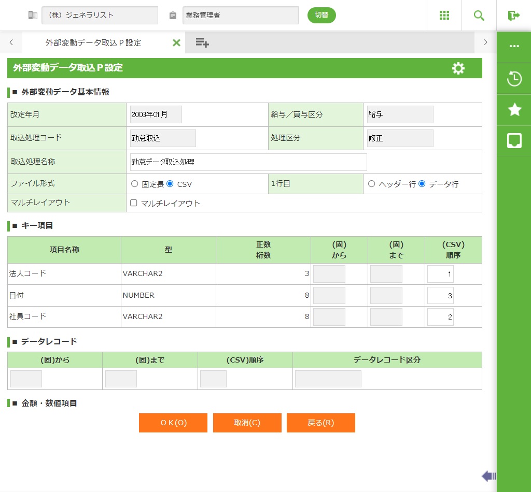Collapse sidebar with purple arrow
The width and height of the screenshot is (531, 492).
[488, 476]
